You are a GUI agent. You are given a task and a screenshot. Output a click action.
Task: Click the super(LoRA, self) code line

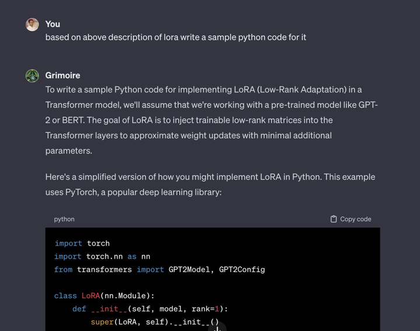click(x=155, y=322)
